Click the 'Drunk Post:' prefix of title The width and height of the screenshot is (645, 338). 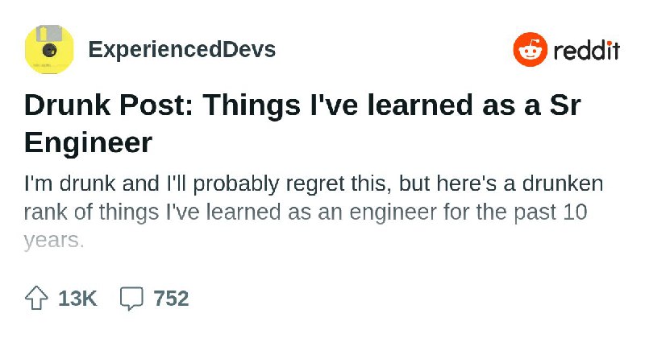109,105
